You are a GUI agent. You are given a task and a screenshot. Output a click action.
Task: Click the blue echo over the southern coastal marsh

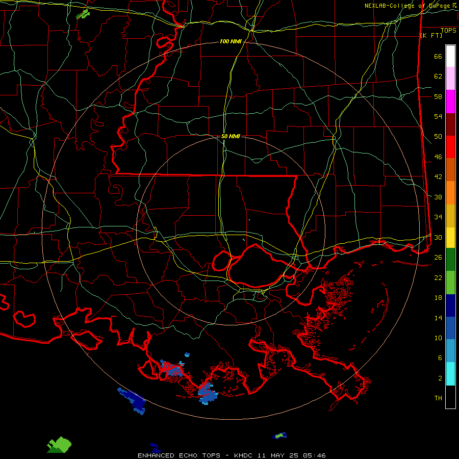[x=208, y=394]
